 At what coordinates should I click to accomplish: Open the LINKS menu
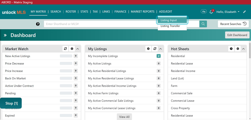(106, 11)
